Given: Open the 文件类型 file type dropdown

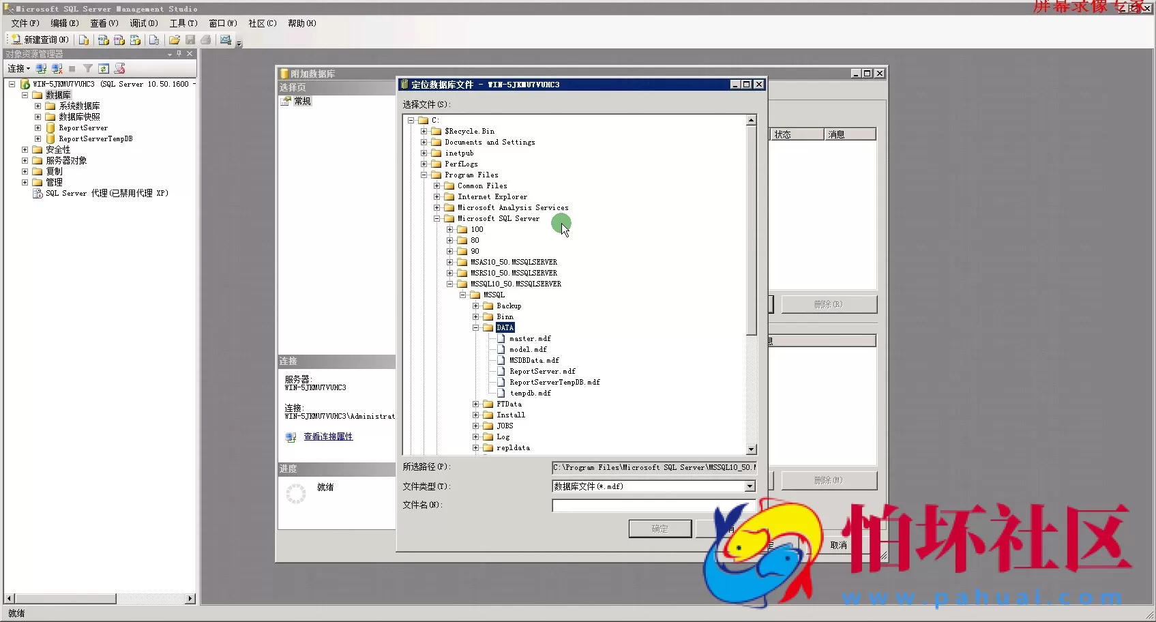Looking at the screenshot, I should [x=750, y=486].
